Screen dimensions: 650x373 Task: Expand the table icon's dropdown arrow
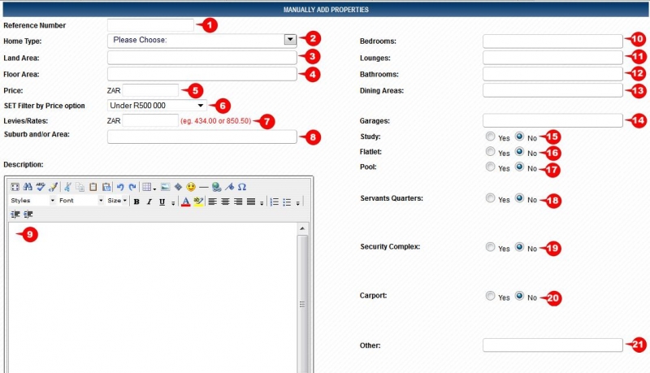coord(154,189)
